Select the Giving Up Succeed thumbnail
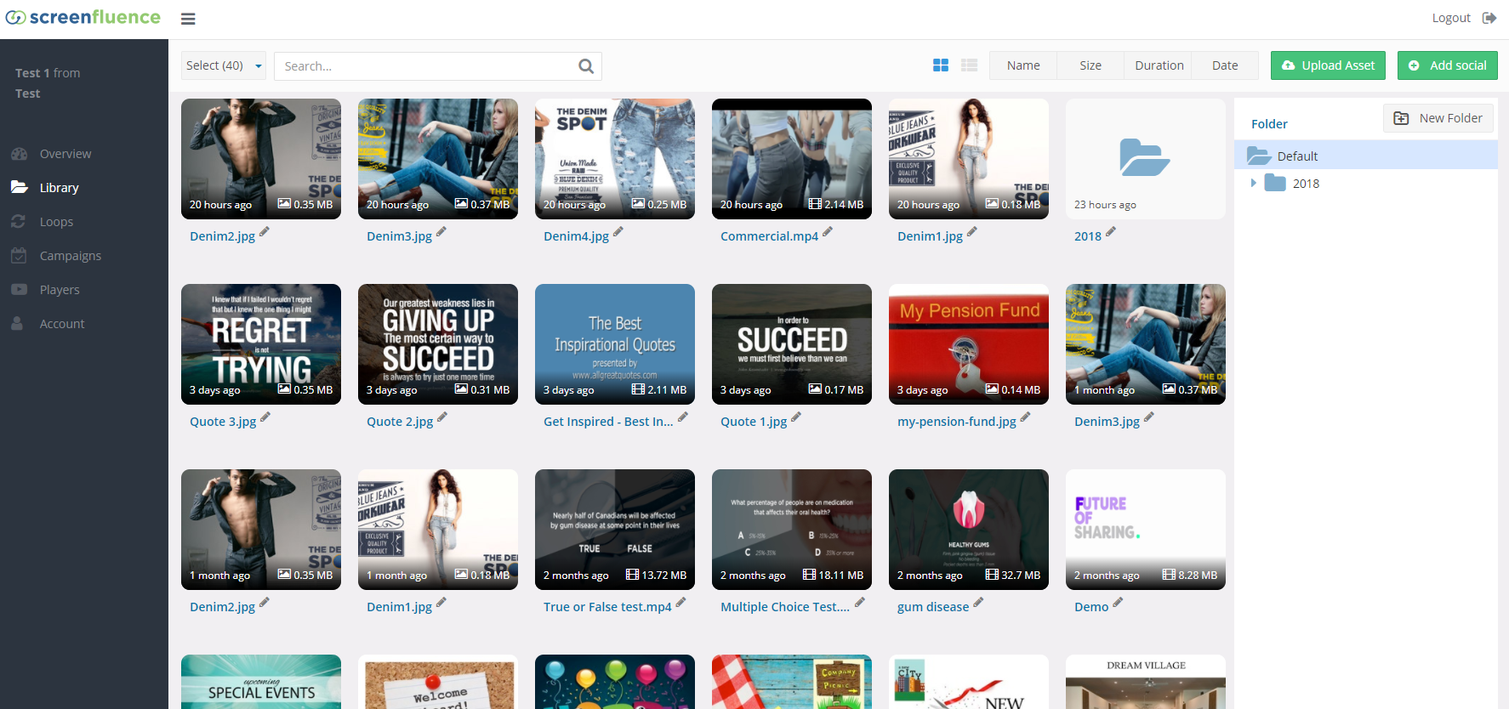1509x709 pixels. (438, 344)
